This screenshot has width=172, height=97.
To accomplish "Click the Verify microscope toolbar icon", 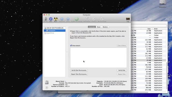I will pos(46,19).
